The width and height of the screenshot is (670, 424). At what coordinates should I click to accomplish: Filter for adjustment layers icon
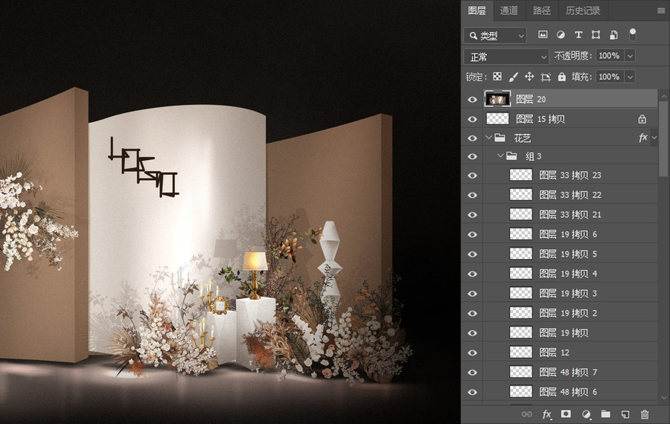click(561, 34)
